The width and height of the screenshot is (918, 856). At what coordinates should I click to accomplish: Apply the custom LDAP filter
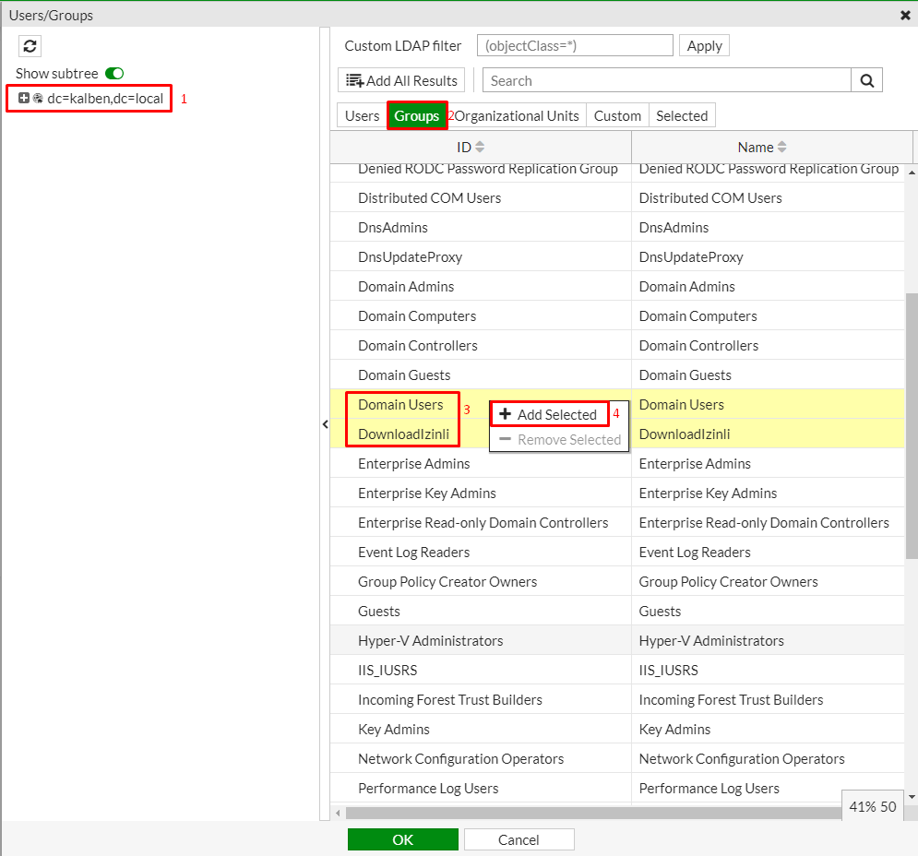704,45
